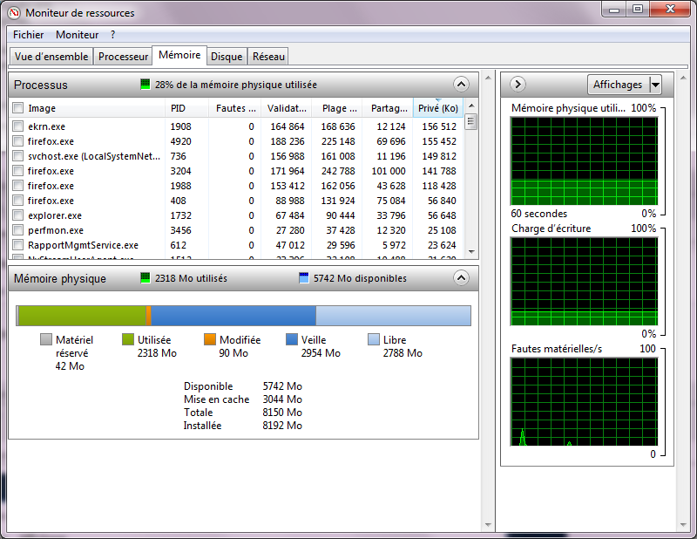Click the process list scroll up arrow

(471, 106)
